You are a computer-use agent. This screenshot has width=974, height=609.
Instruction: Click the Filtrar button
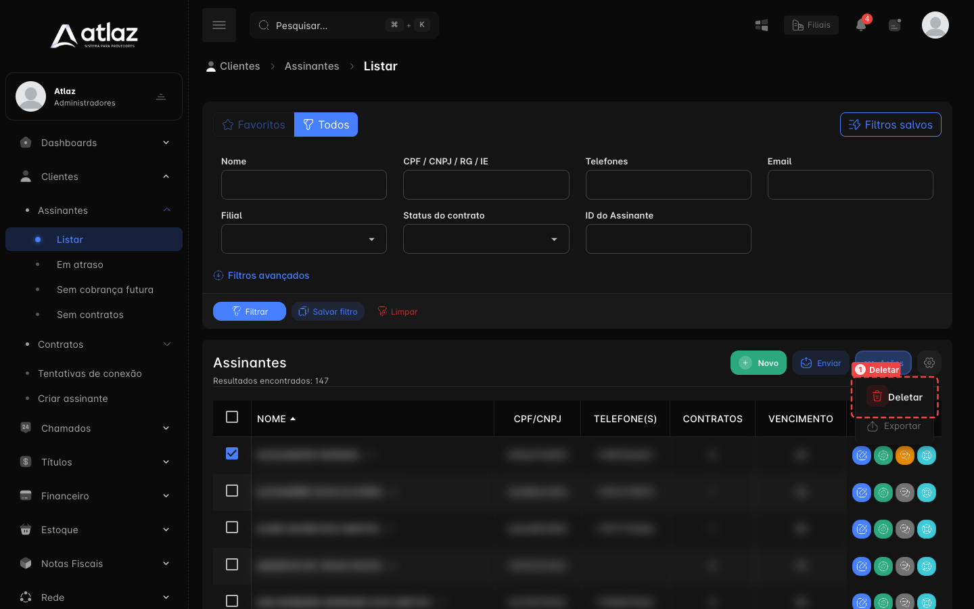(250, 311)
